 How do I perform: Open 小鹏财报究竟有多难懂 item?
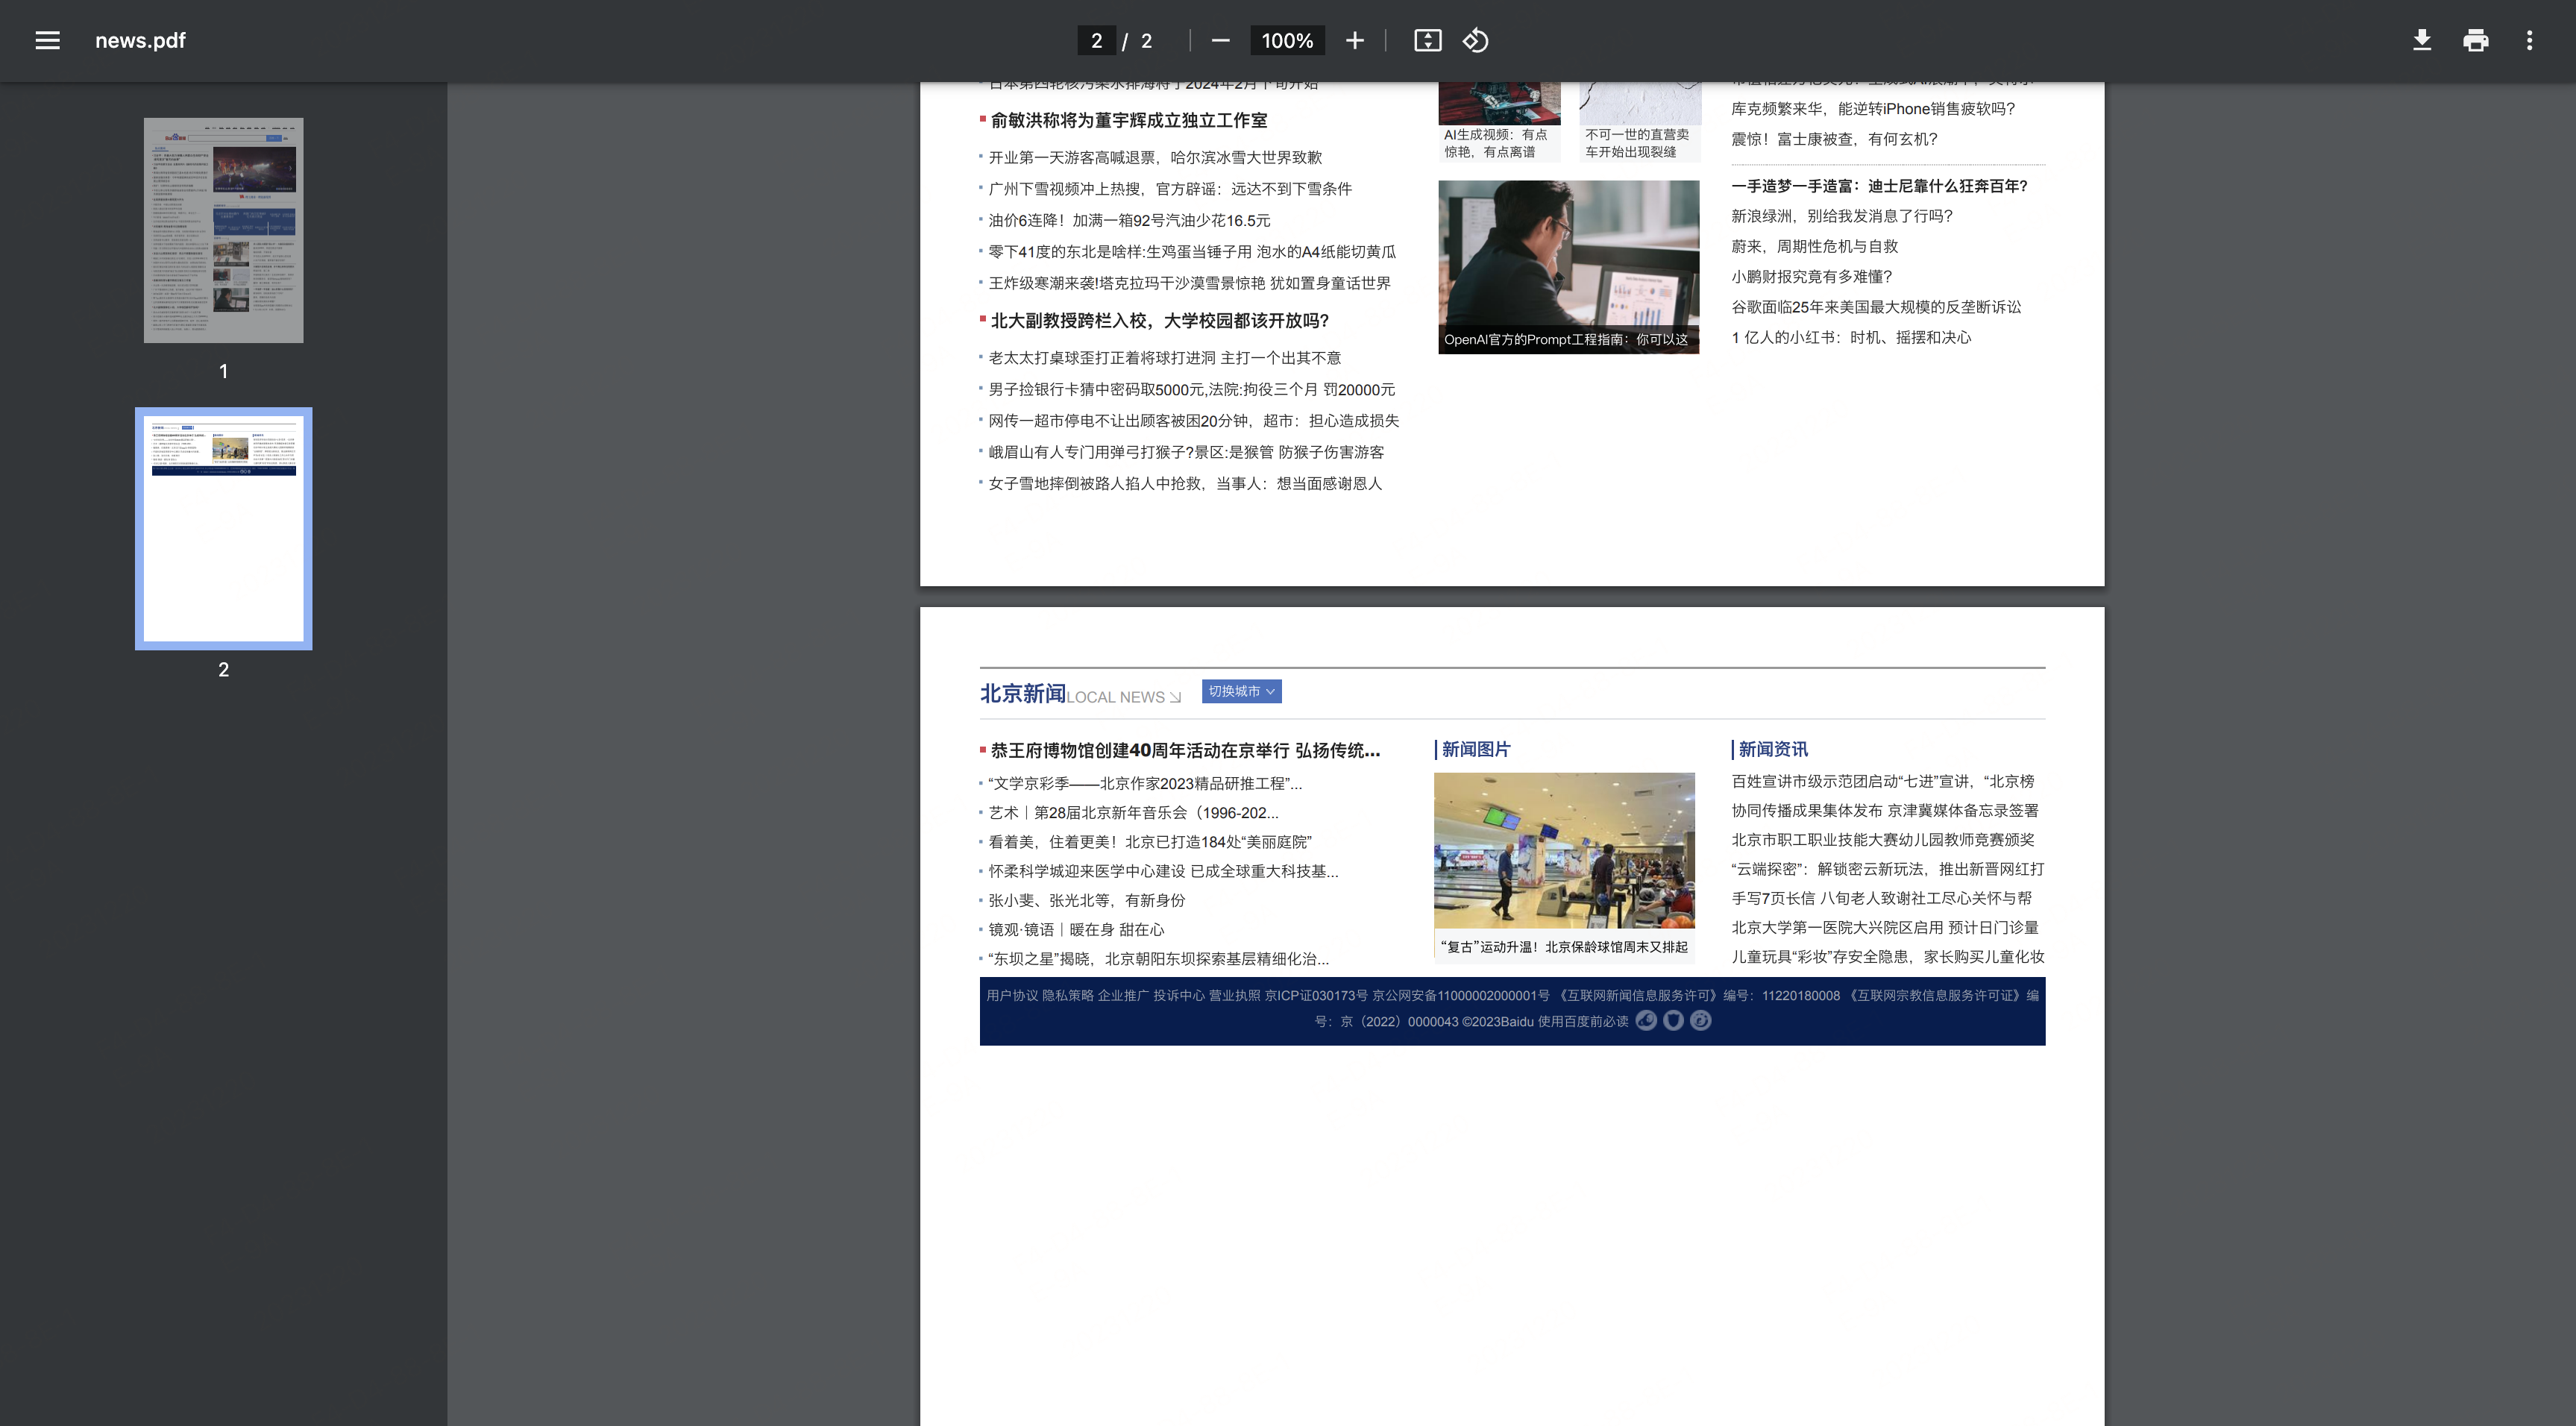[x=1811, y=277]
